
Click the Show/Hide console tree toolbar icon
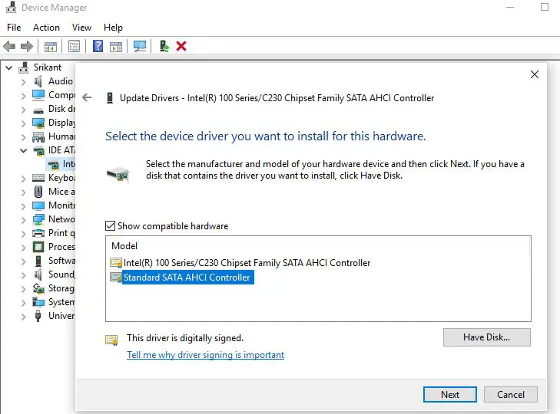click(x=51, y=46)
